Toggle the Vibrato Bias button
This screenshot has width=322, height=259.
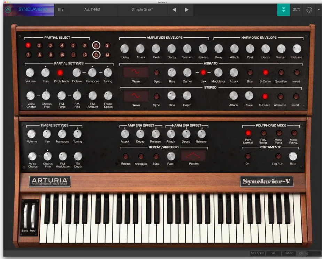[250, 73]
